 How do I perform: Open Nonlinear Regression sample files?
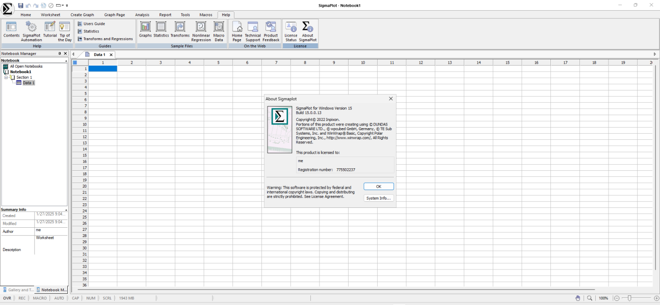(201, 30)
